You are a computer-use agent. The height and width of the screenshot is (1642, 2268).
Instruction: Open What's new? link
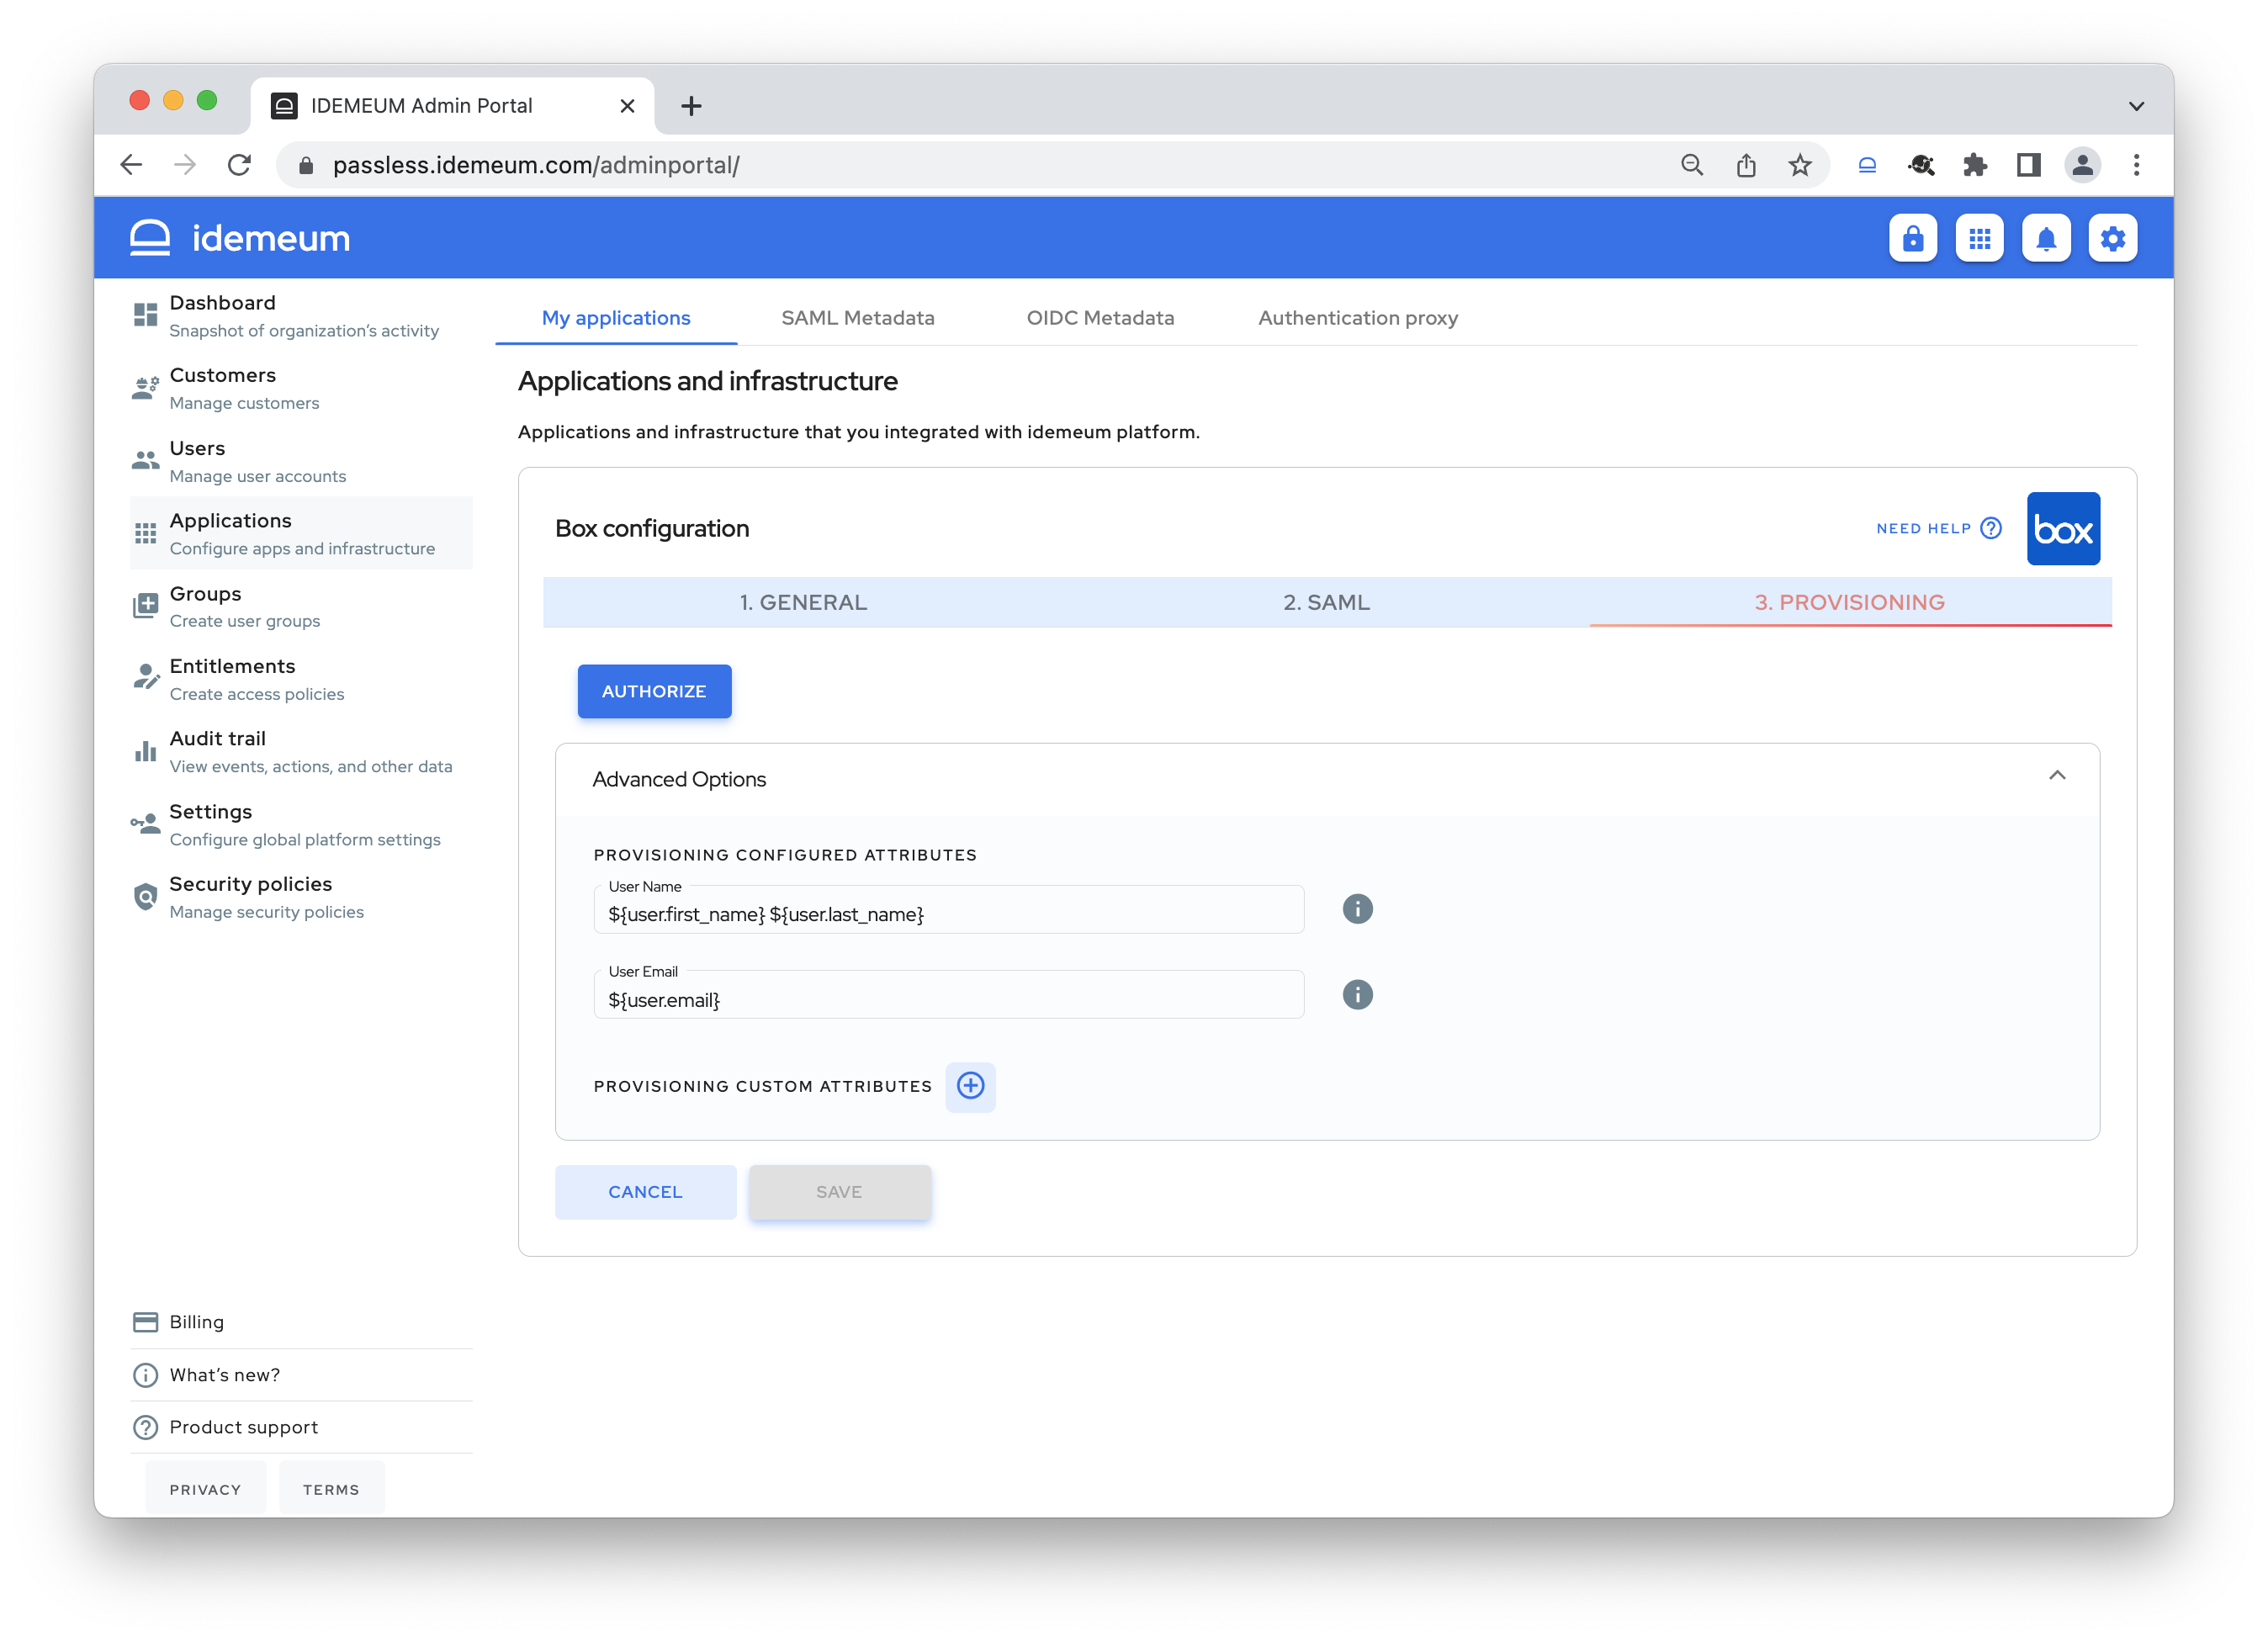[x=301, y=1375]
